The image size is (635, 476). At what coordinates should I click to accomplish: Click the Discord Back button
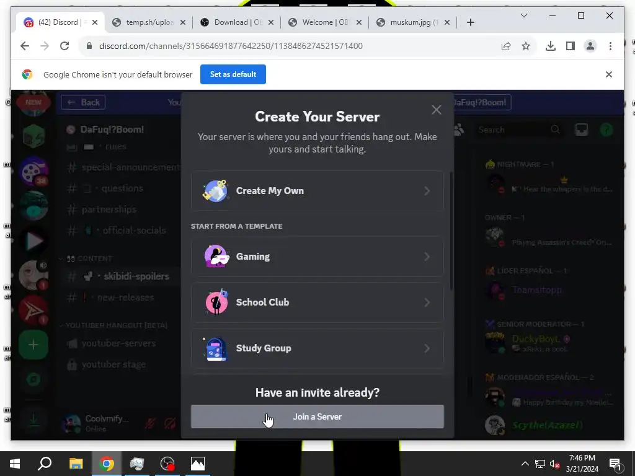pos(83,102)
